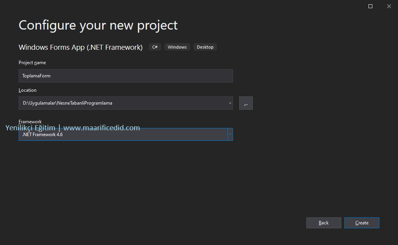Open the Location path dropdown
The width and height of the screenshot is (398, 245).
point(230,103)
